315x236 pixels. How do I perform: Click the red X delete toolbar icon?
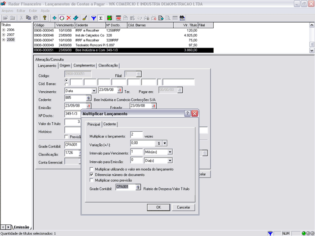point(68,18)
